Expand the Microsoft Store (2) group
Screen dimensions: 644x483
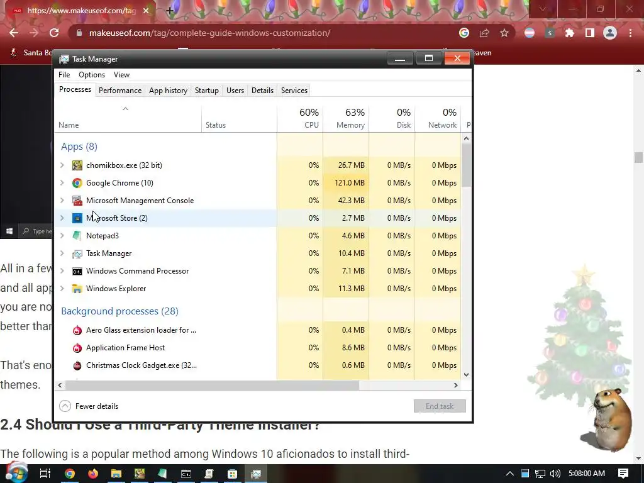(62, 218)
